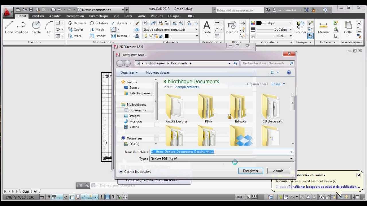This screenshot has width=367, height=206.
Task: Click the Nom du fichier input field
Action: click(221, 152)
